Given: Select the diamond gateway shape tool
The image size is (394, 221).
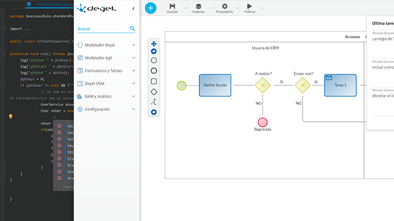Looking at the screenshot, I should point(154,92).
